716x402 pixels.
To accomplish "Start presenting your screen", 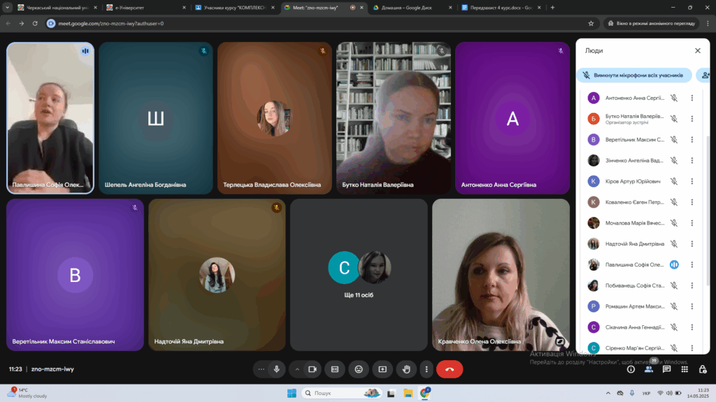I will click(x=382, y=369).
